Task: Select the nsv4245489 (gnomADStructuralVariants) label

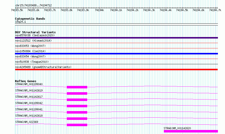Action: [x=43, y=67]
